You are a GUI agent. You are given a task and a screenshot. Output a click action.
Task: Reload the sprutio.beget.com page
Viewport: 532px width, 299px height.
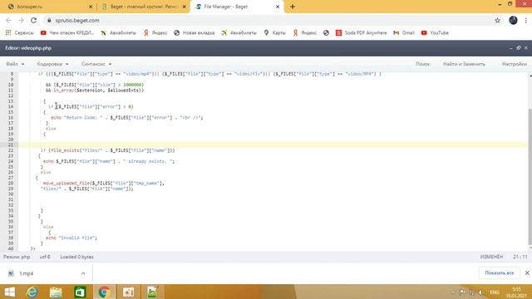point(33,20)
